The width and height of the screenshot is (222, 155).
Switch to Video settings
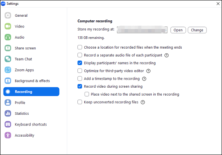click(x=31, y=26)
